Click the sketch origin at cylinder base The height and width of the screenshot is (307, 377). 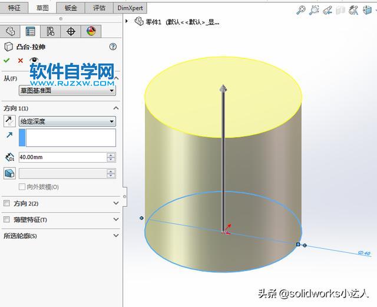(x=223, y=232)
